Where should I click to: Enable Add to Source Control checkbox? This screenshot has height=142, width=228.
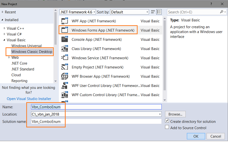167,127
